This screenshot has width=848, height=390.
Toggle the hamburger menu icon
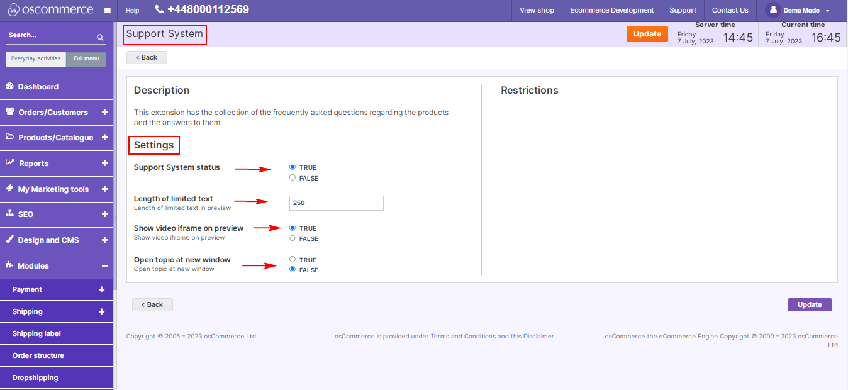(107, 10)
